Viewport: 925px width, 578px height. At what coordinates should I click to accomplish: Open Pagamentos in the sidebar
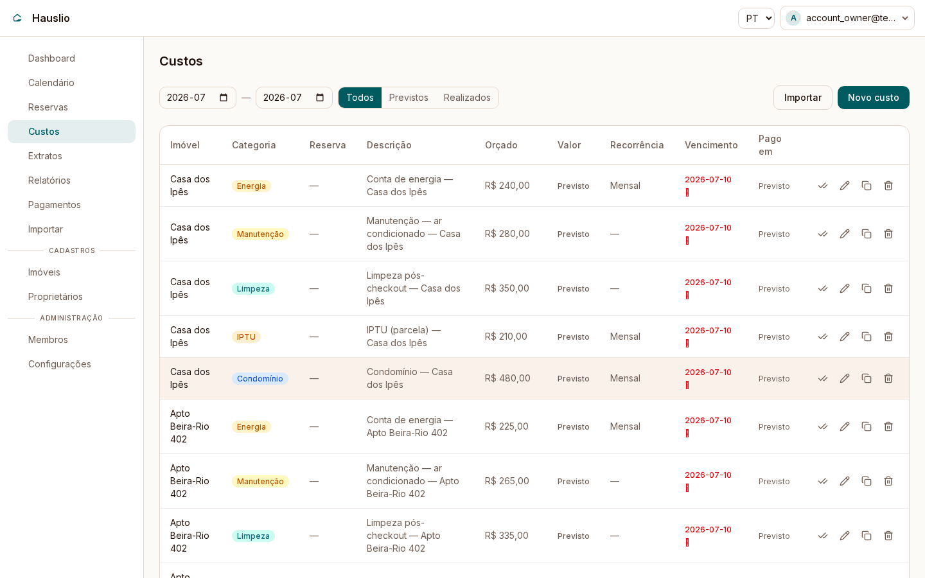coord(71,205)
